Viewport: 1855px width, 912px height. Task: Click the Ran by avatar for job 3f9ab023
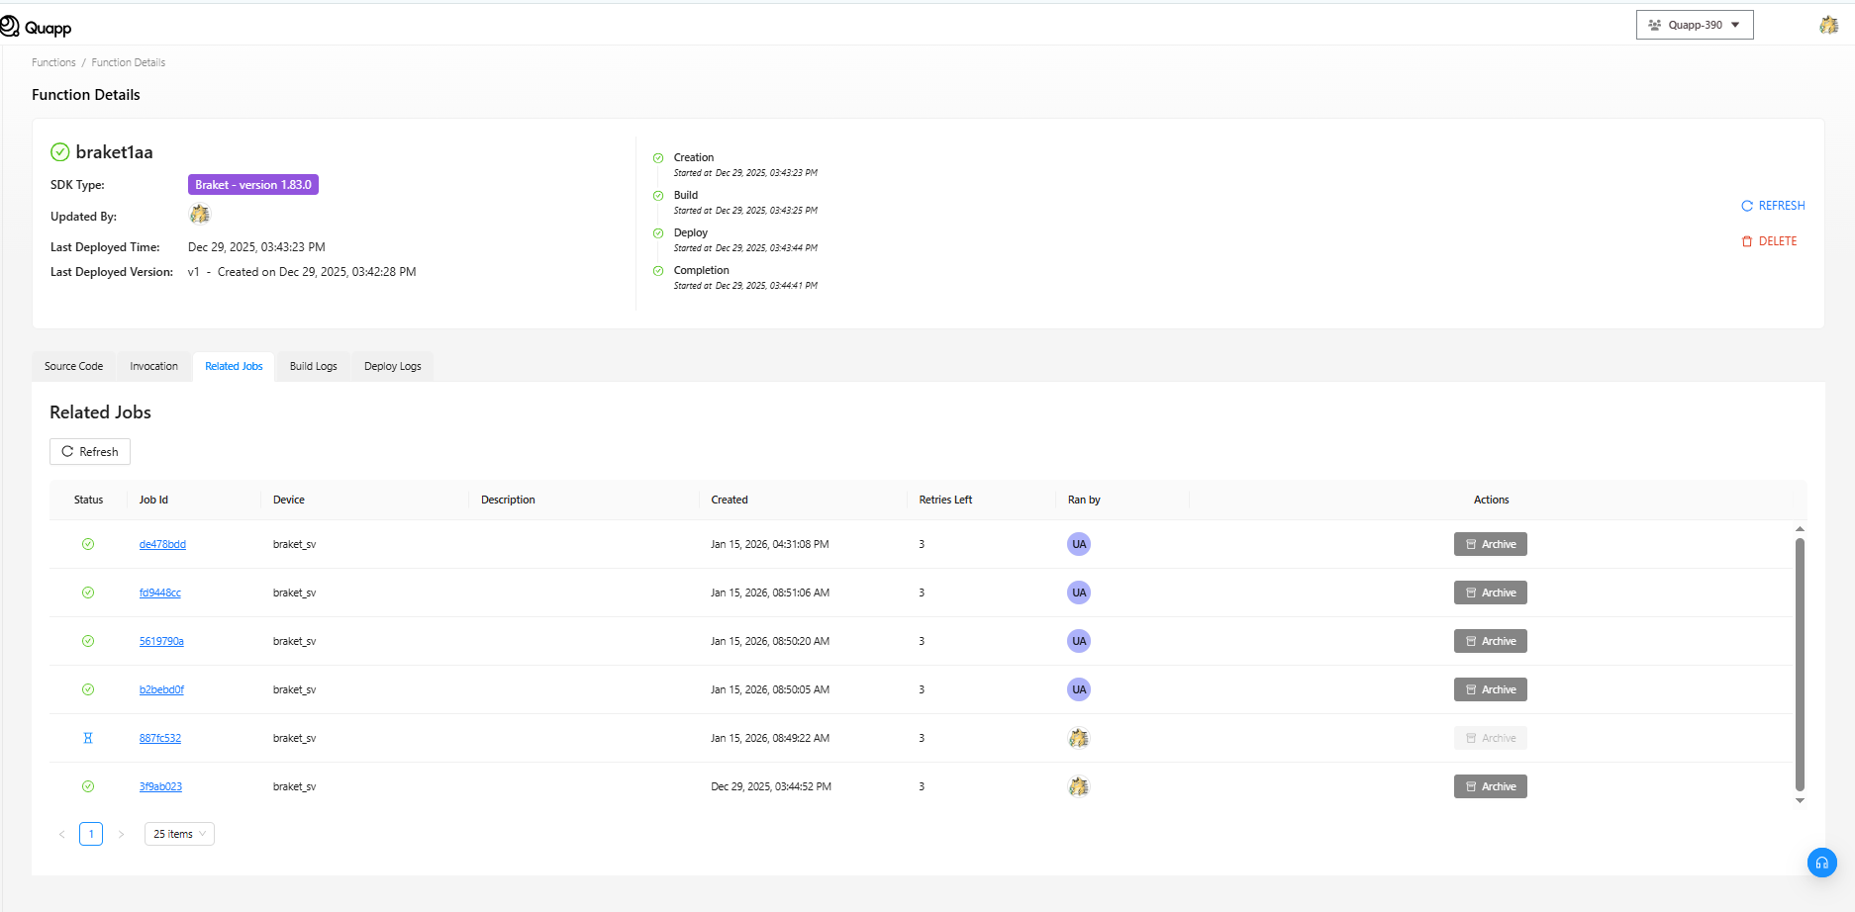[1079, 786]
